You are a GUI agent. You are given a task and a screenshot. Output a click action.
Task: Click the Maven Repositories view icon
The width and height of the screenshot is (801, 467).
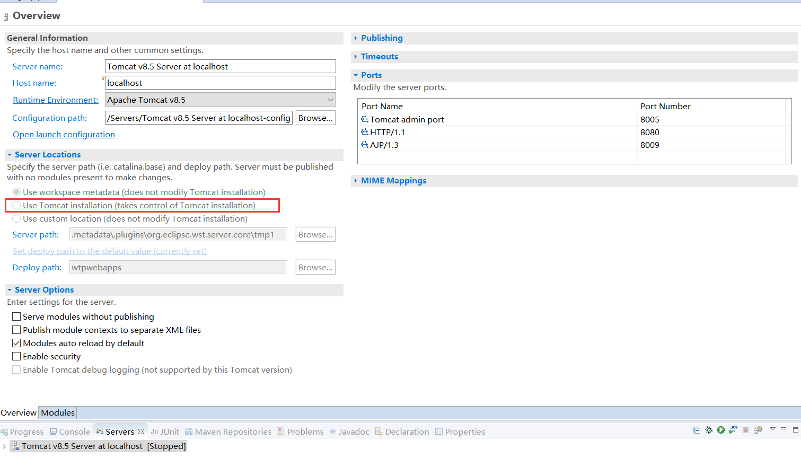click(189, 431)
